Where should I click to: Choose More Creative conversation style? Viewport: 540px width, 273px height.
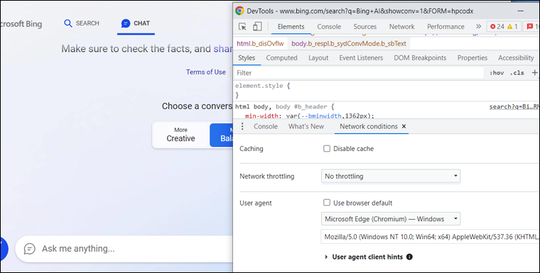coord(180,135)
